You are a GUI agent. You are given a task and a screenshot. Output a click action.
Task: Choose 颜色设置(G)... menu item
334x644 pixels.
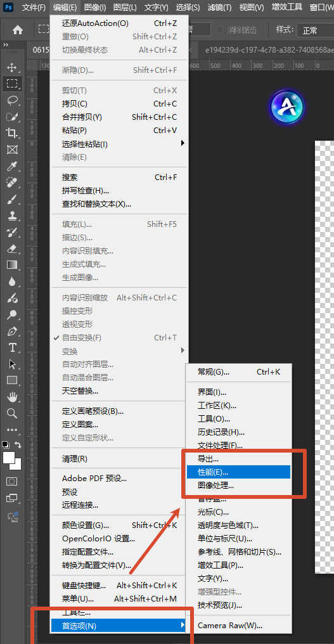(119, 525)
